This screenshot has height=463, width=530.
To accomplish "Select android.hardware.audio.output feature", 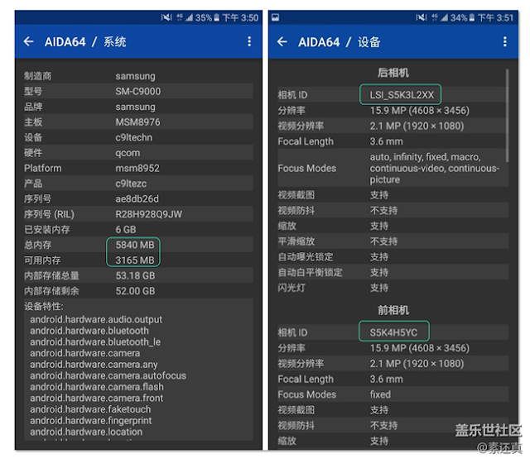I will [x=96, y=319].
